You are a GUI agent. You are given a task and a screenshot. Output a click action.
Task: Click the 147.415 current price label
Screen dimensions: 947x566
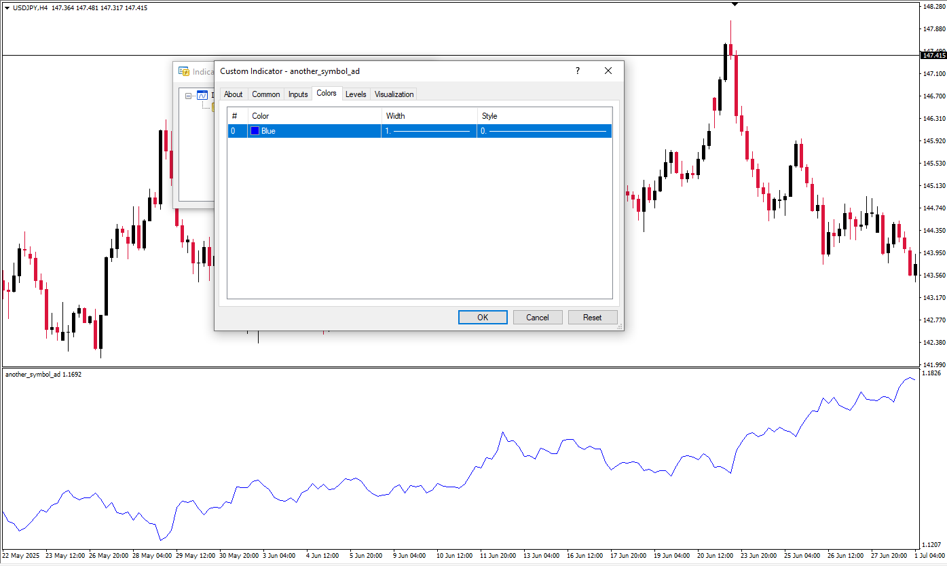pos(934,55)
